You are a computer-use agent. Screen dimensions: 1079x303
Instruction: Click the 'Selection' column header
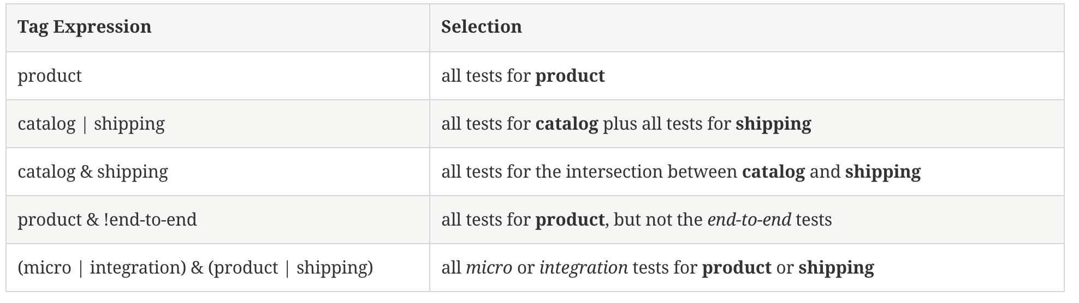482,27
